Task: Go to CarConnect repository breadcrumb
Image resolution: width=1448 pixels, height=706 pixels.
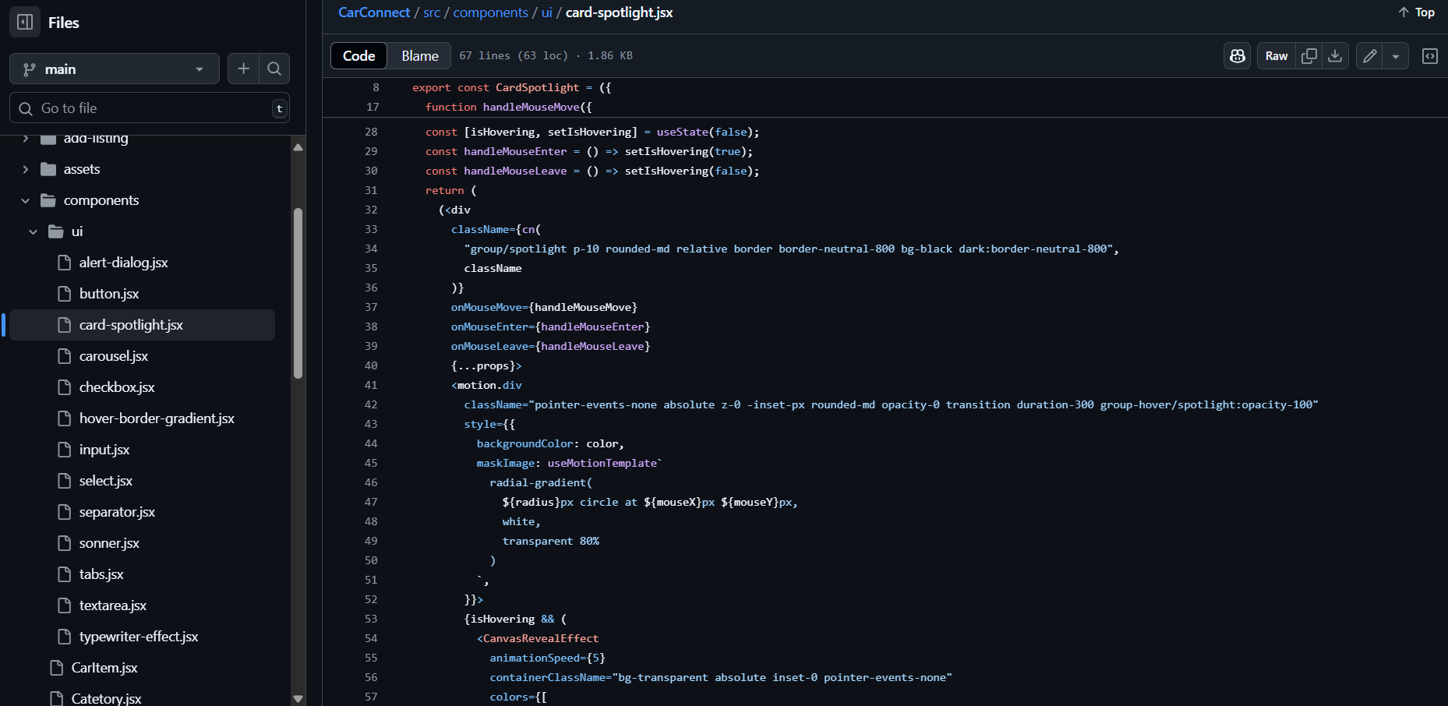Action: click(x=374, y=12)
